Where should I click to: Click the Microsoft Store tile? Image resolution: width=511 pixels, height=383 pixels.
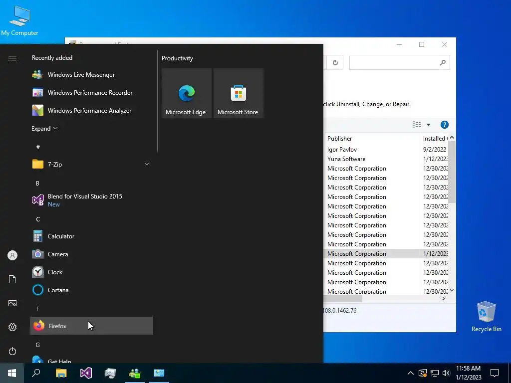(x=238, y=93)
